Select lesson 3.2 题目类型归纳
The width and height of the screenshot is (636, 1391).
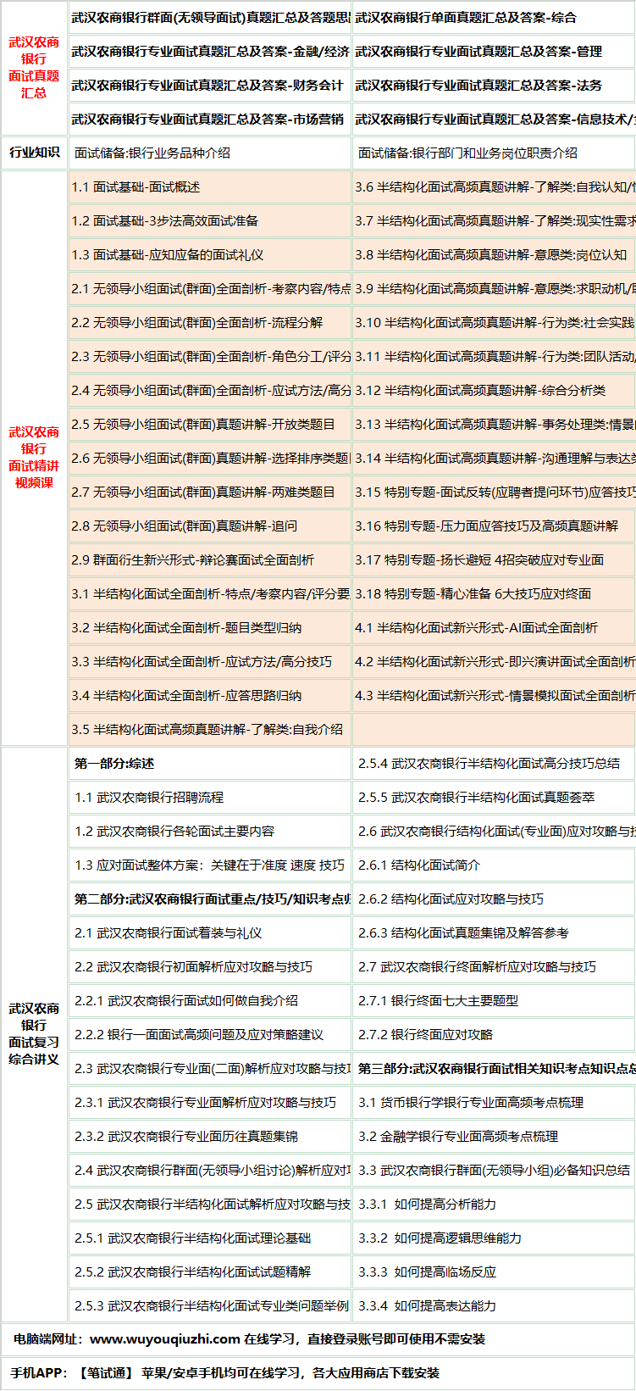pyautogui.click(x=186, y=628)
